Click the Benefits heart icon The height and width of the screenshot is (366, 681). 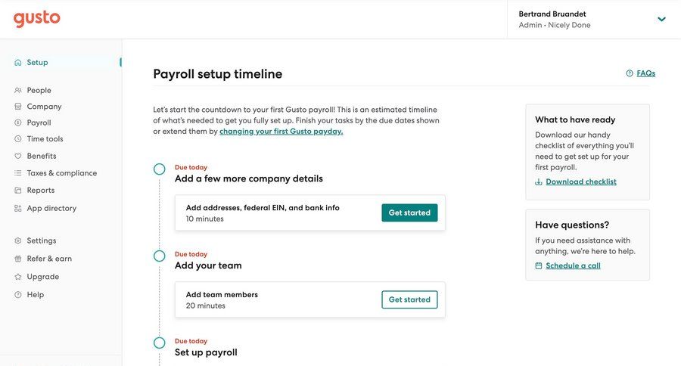pos(18,156)
